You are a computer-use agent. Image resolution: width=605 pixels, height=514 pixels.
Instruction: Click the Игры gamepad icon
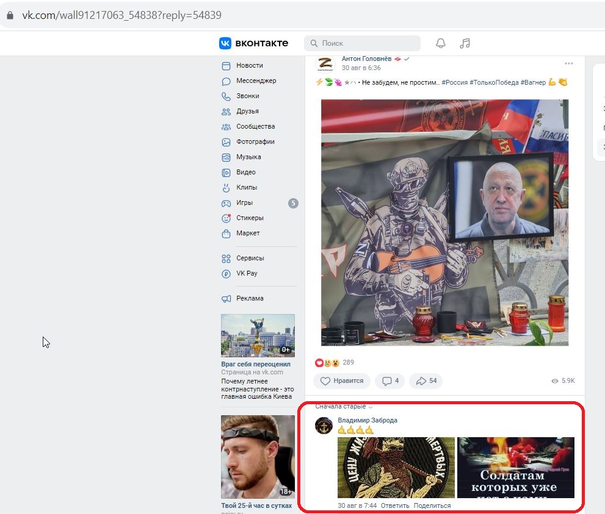pyautogui.click(x=226, y=203)
